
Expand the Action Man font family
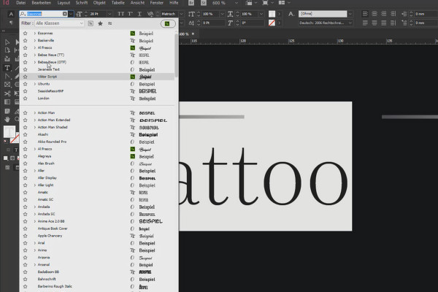pyautogui.click(x=34, y=113)
